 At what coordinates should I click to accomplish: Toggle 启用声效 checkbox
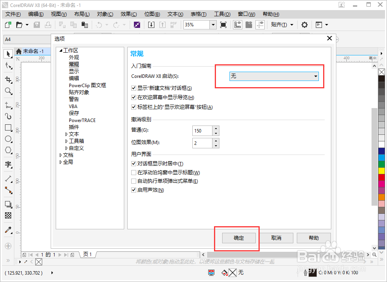tap(134, 190)
